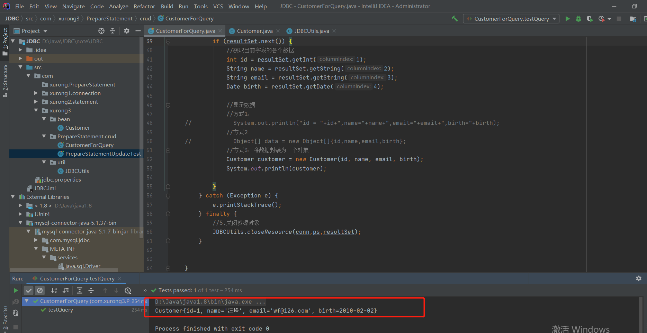Collapse CustomerForQuery node in test results
Viewport: 647px width, 333px height.
click(x=27, y=301)
